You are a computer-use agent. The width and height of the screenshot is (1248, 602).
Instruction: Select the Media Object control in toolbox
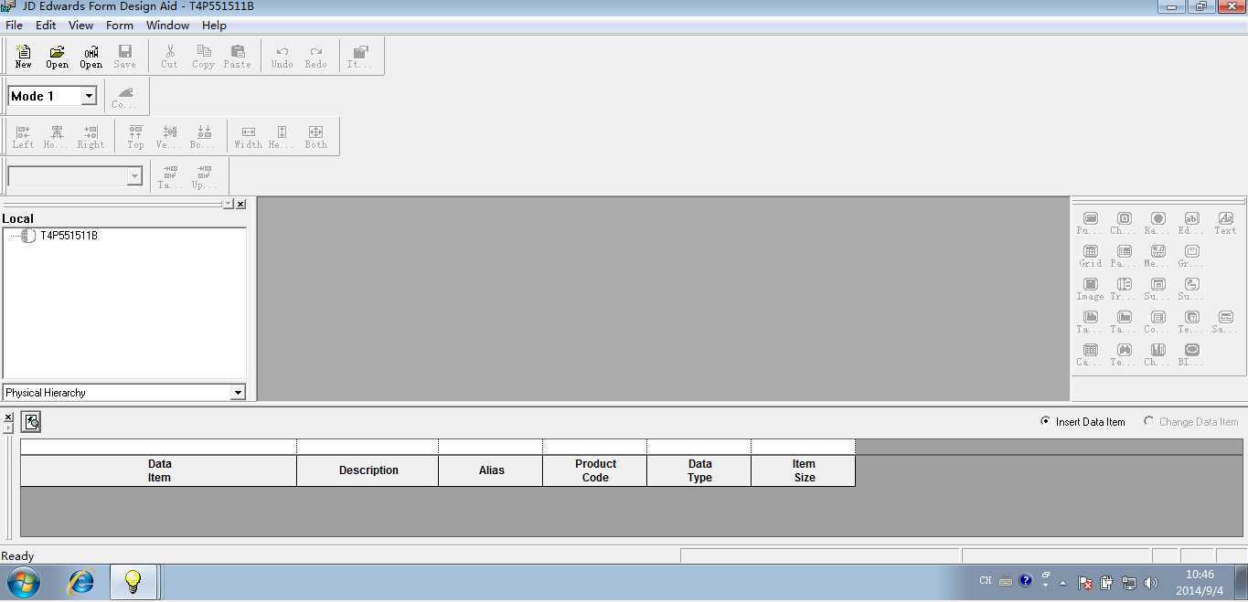point(1157,256)
